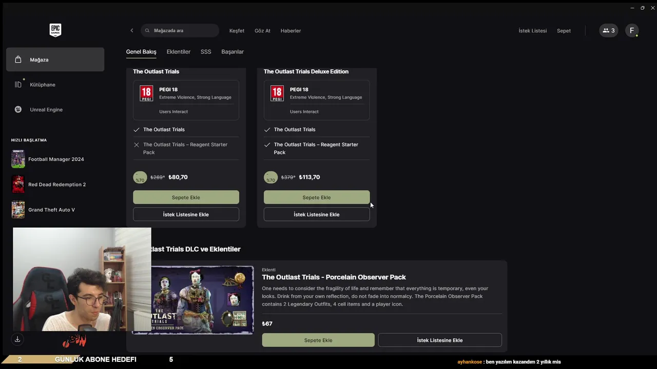657x369 pixels.
Task: Select Kütüphane in the sidebar
Action: (x=55, y=85)
